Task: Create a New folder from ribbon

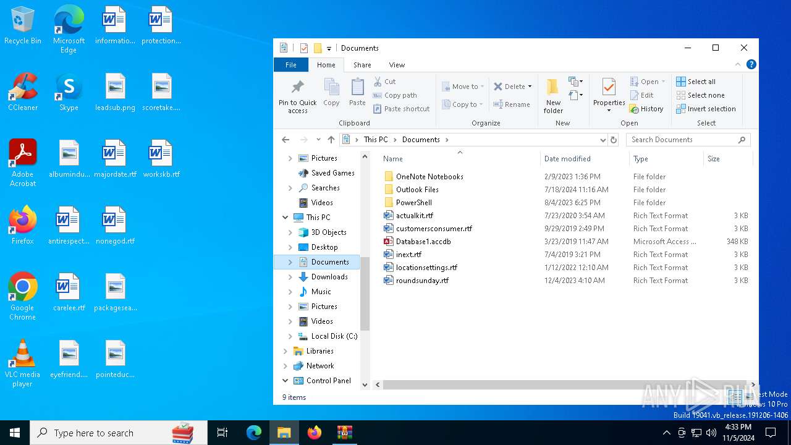Action: [x=553, y=96]
